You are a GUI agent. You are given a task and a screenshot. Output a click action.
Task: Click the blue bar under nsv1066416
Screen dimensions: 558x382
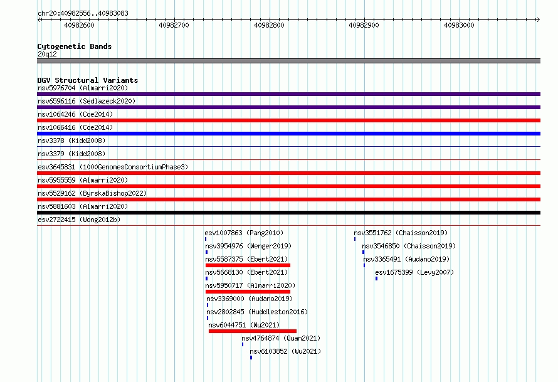[288, 134]
